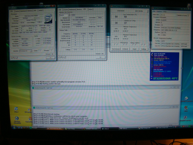Screen dimensions: 193x145
Task: Click XS Bench button in Real Temp
Action: click(125, 49)
